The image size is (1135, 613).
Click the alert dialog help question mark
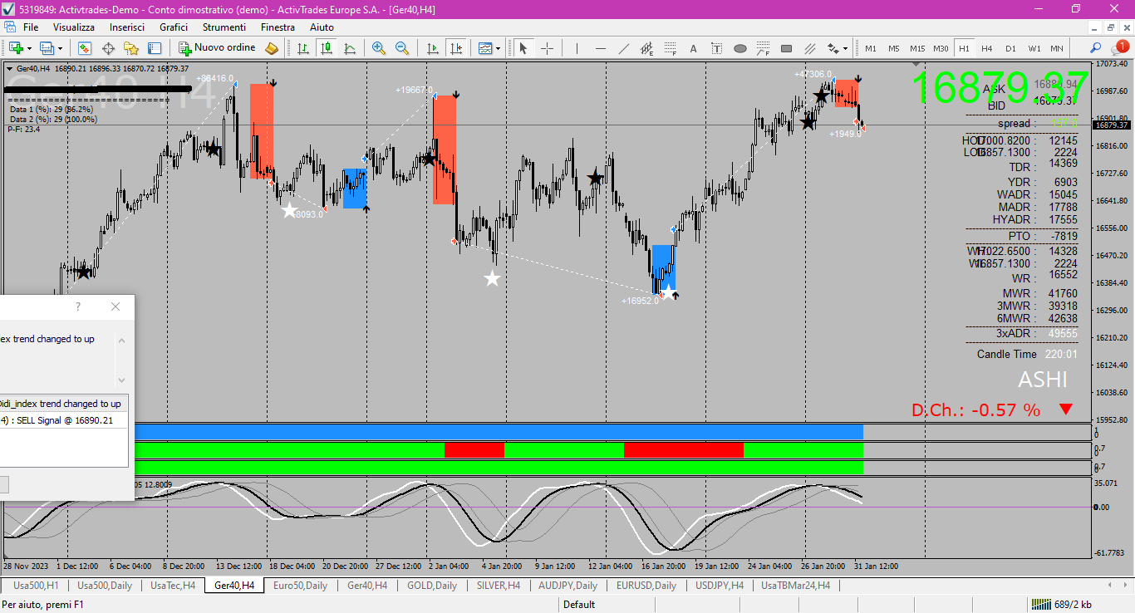tap(78, 306)
